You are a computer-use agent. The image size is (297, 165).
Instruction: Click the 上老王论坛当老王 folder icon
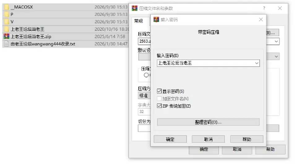(6, 29)
